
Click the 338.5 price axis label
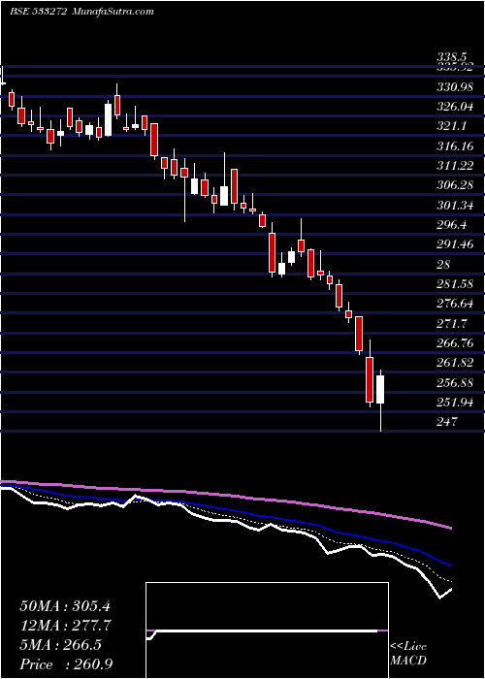point(452,56)
